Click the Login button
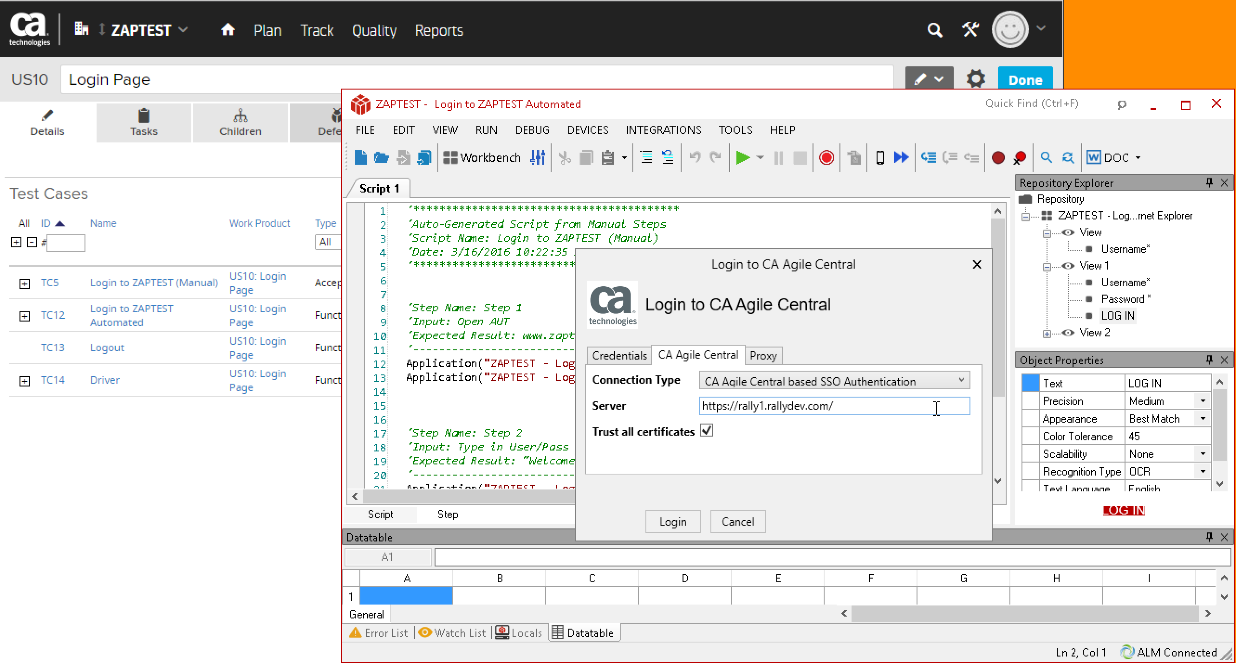1236x663 pixels. (673, 521)
